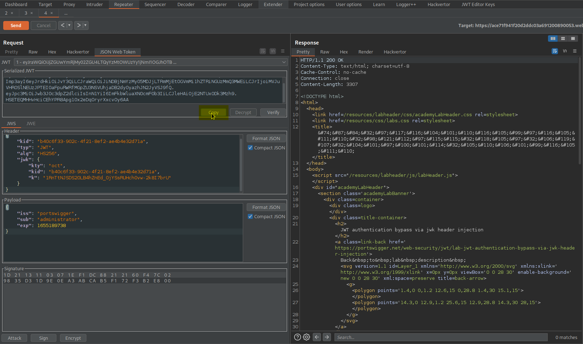The height and width of the screenshot is (344, 583).
Task: Open the Project options tab
Action: [309, 4]
